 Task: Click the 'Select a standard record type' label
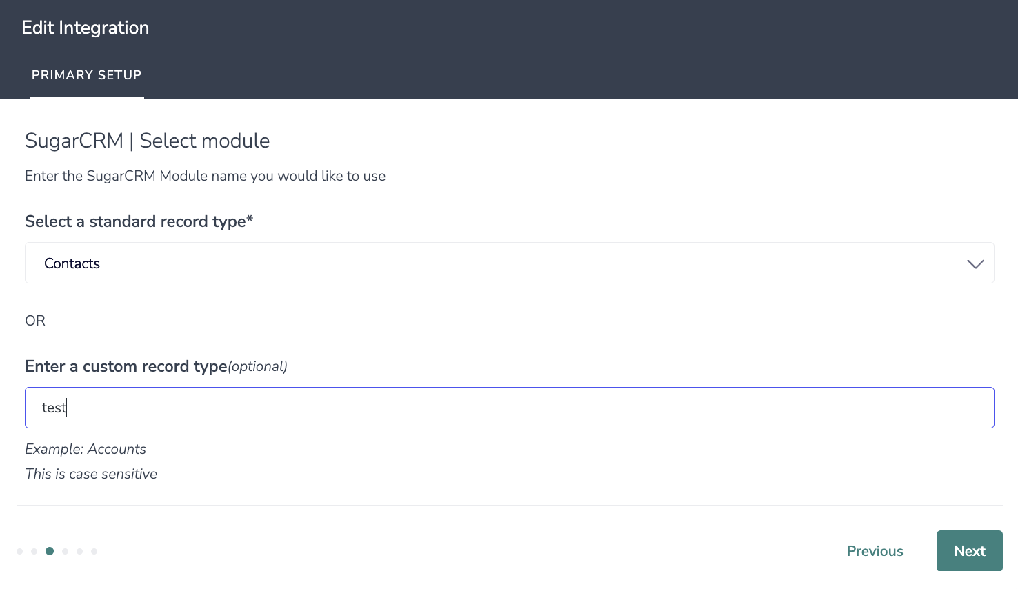(139, 221)
